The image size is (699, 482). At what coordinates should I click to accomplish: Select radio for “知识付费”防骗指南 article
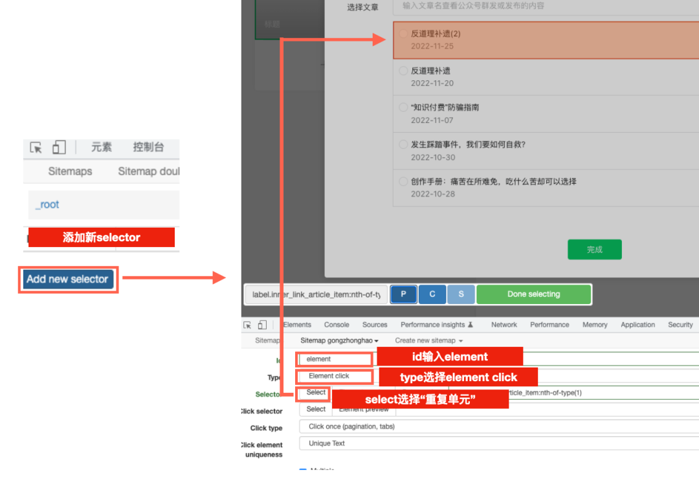coord(404,107)
